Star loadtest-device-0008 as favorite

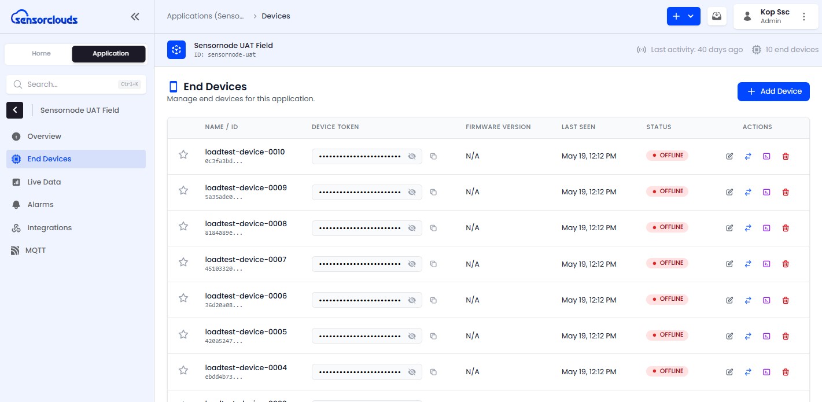click(x=183, y=226)
